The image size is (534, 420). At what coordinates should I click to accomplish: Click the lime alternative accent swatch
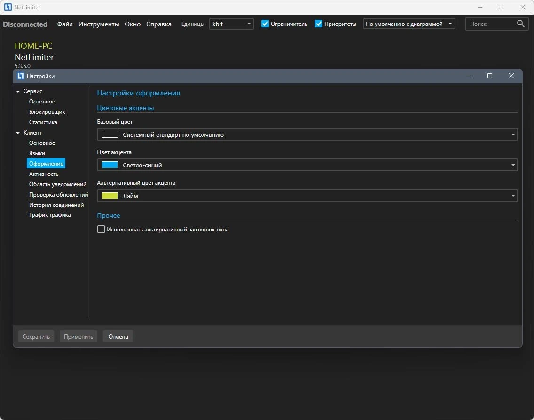(110, 196)
